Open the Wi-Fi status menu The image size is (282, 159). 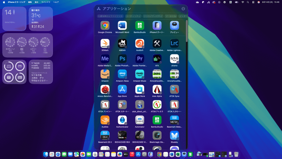point(243,2)
